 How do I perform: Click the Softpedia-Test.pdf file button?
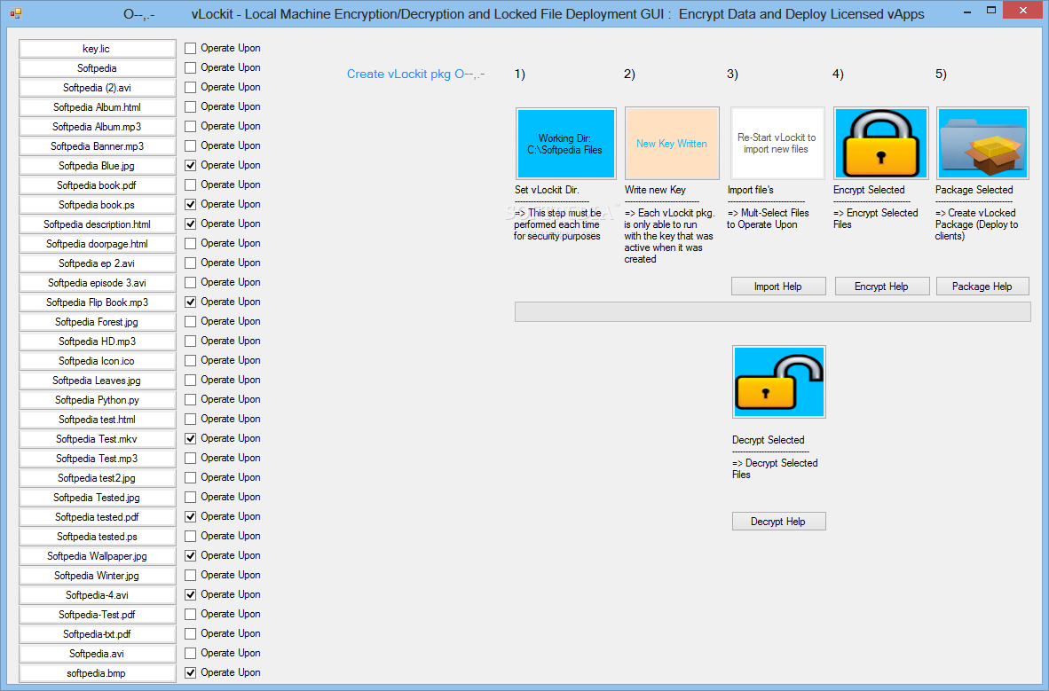[97, 614]
